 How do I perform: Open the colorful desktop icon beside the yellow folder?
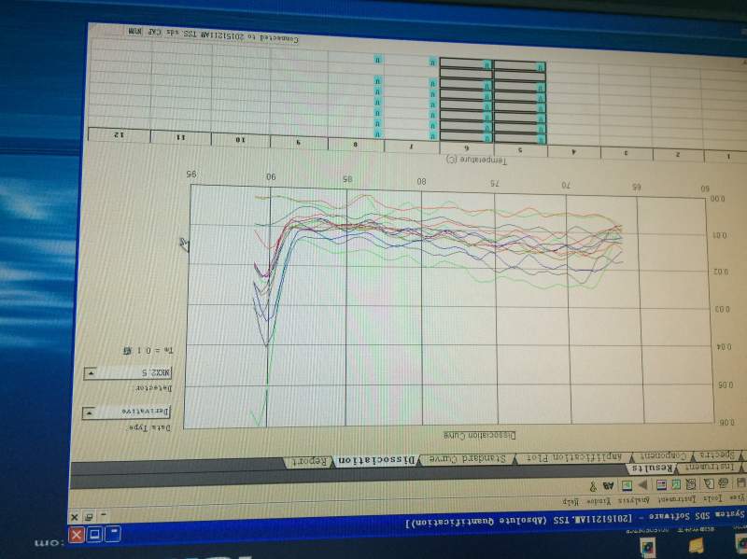tap(647, 546)
